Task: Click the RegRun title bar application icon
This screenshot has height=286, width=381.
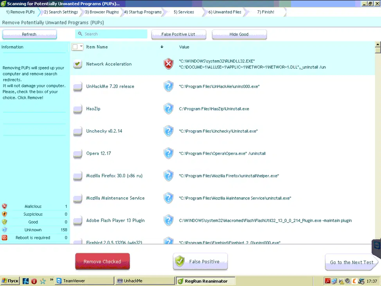Action: (x=3, y=4)
